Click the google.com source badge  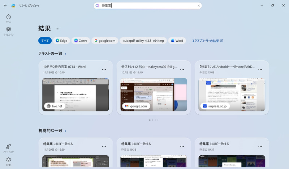coord(136,106)
